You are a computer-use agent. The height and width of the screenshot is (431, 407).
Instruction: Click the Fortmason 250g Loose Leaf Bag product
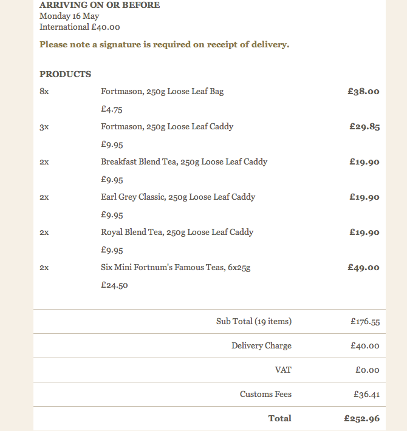click(x=162, y=92)
